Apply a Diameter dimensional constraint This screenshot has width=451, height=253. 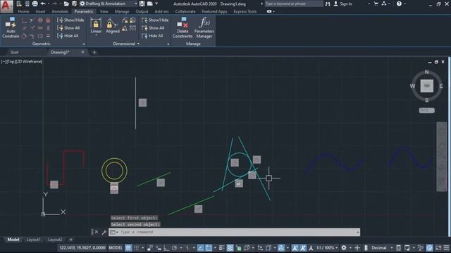pos(132,20)
